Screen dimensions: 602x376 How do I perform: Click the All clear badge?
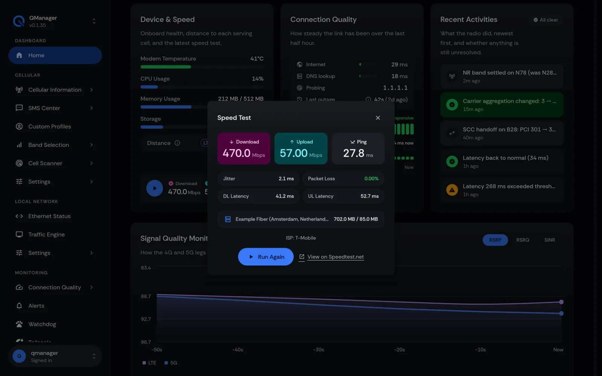click(546, 20)
